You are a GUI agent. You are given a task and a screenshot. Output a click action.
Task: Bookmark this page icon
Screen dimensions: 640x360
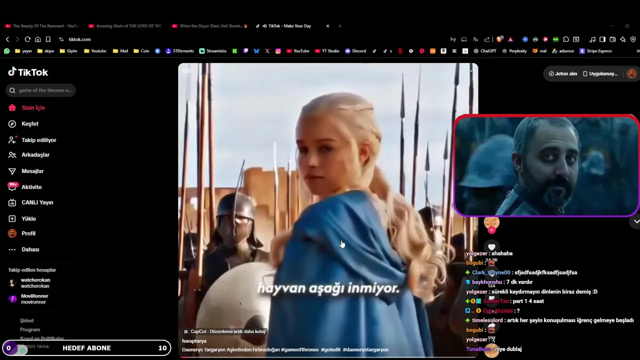click(x=48, y=39)
